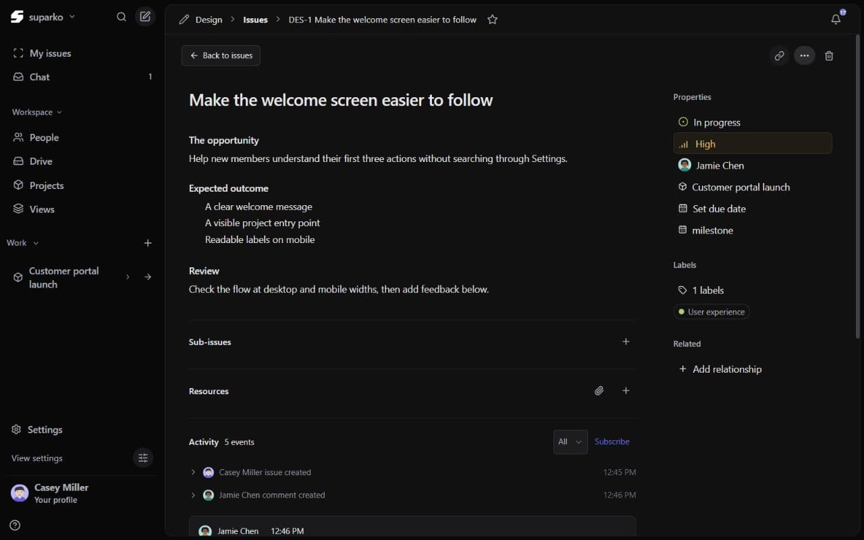Add a resource with plus icon
864x540 pixels.
coord(626,391)
